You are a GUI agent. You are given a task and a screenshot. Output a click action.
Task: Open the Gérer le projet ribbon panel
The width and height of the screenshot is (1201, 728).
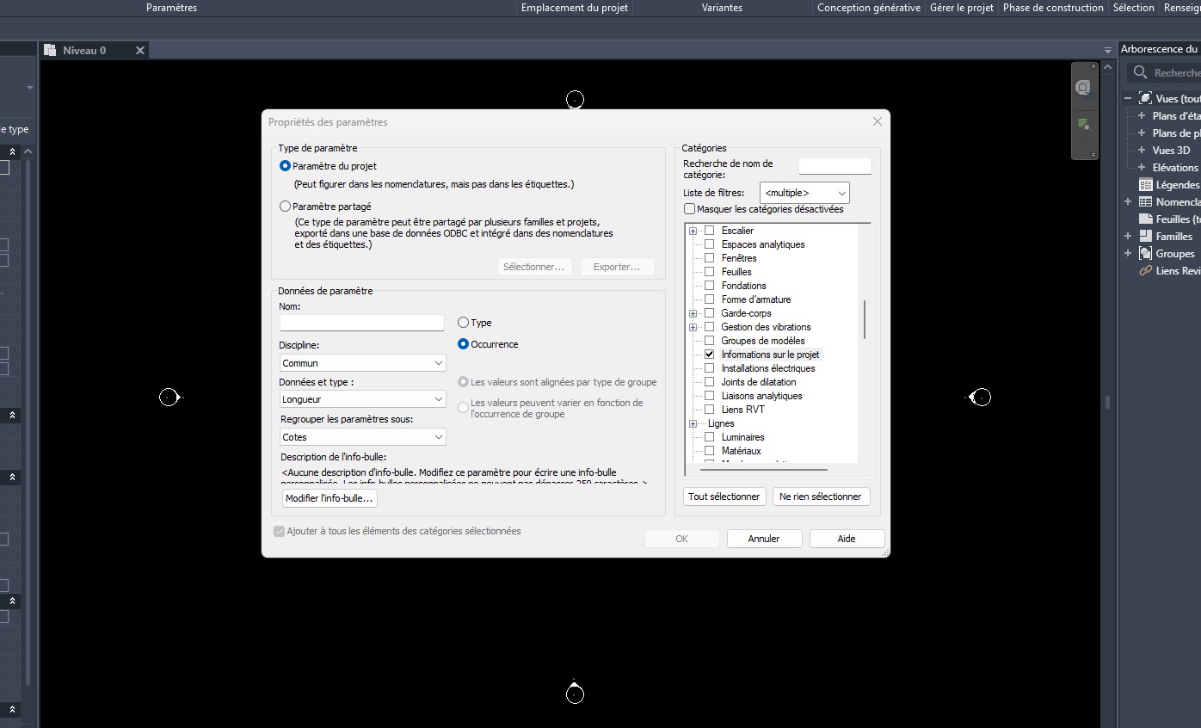pyautogui.click(x=961, y=8)
